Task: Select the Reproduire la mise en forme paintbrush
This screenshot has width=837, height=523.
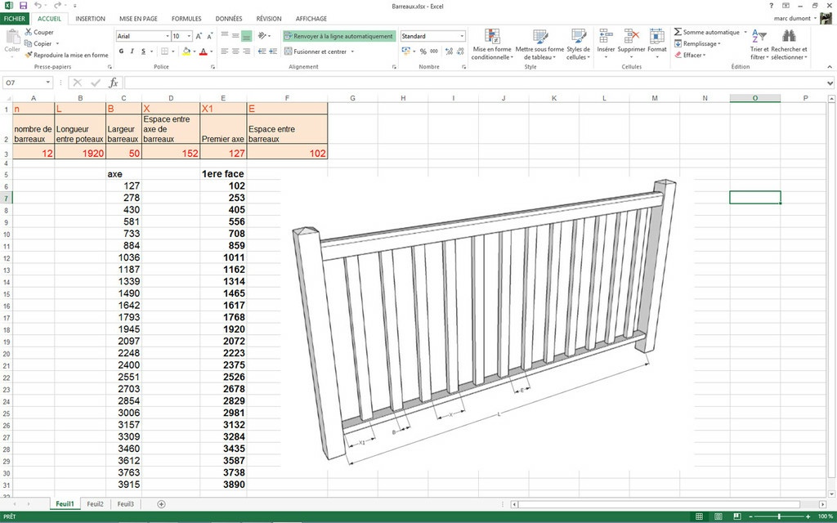Action: [28, 55]
